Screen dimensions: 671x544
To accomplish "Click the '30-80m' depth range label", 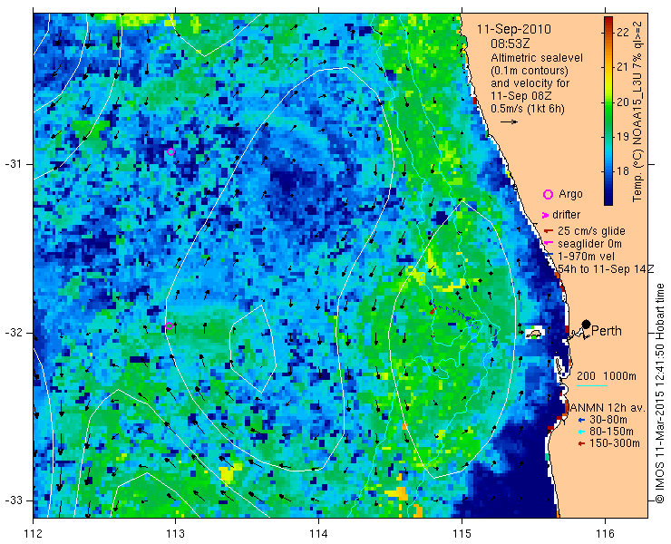I will click(608, 420).
